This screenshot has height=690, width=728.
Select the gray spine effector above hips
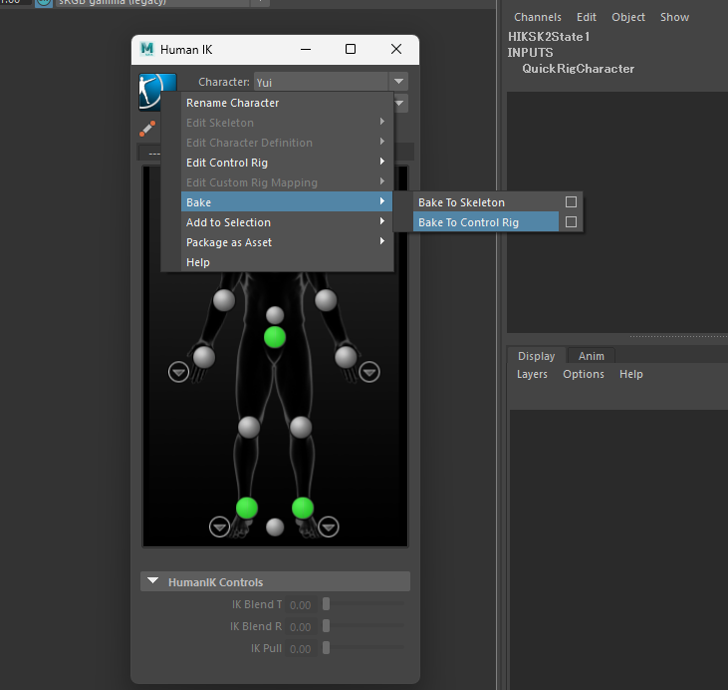click(275, 315)
